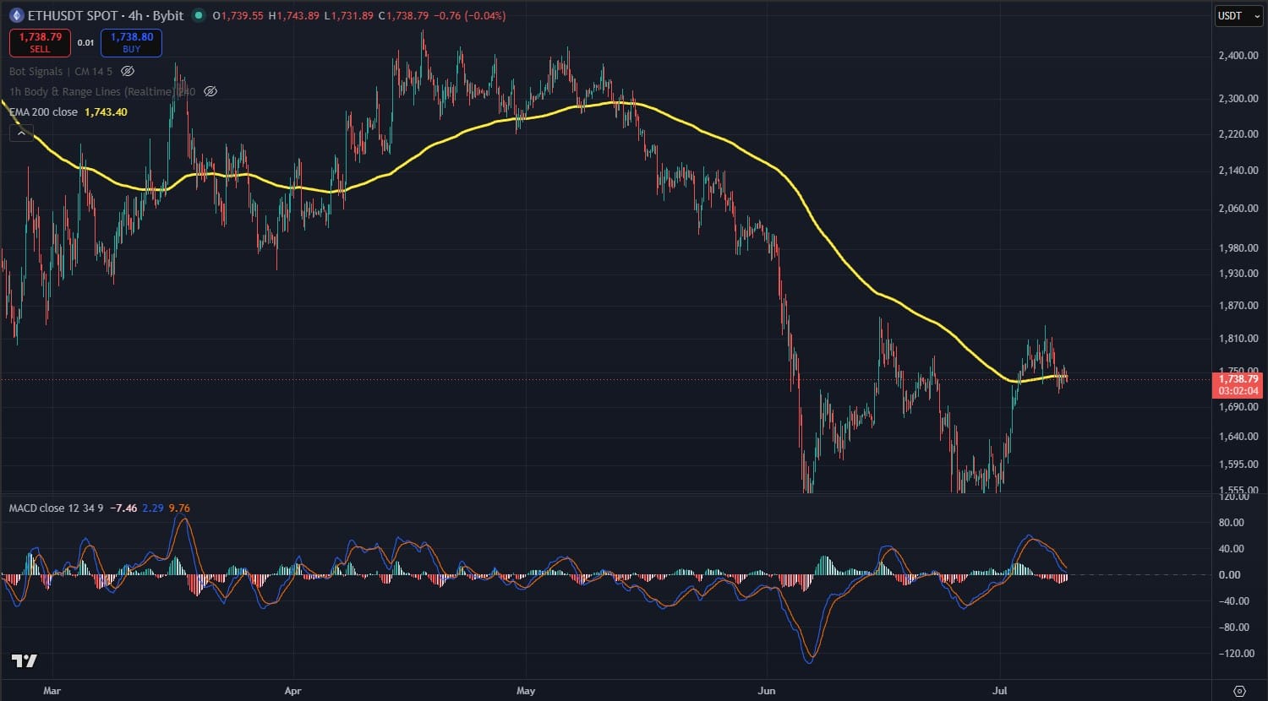Click the Ethereum symbol logo icon

click(x=15, y=15)
